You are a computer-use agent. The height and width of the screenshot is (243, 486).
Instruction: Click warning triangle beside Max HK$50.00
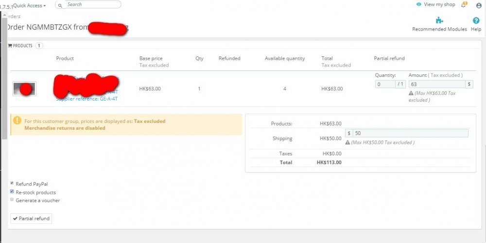pos(347,142)
